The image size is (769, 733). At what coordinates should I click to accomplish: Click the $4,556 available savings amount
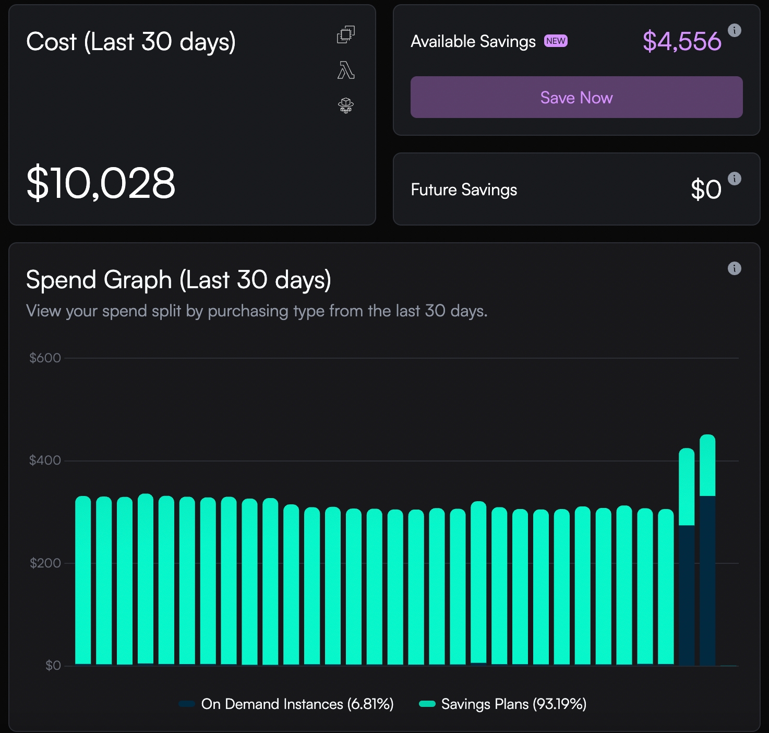681,41
